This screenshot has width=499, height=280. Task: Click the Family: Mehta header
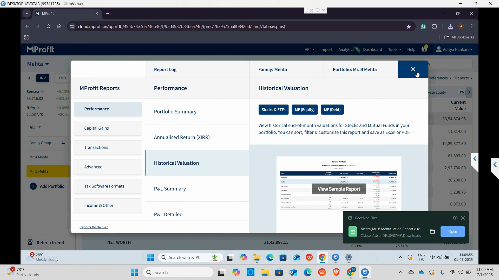(x=286, y=69)
